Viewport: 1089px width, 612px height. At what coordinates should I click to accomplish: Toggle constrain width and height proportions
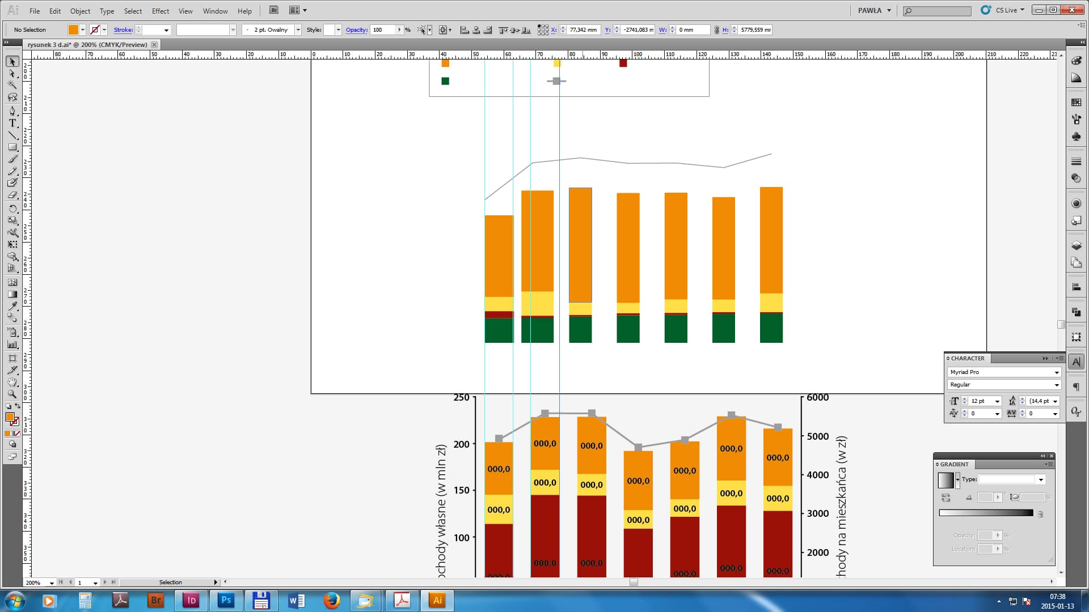(x=716, y=30)
